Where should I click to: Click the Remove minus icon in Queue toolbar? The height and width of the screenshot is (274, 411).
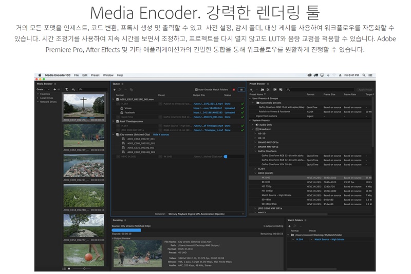point(125,90)
